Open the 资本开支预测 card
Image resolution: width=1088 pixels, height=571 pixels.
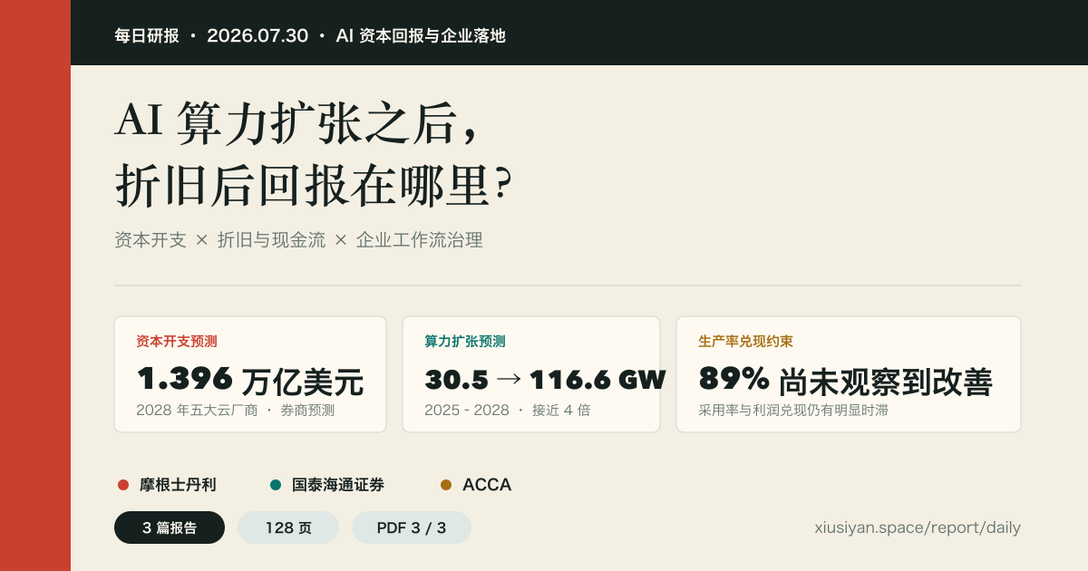tap(250, 374)
